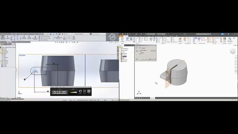The width and height of the screenshot is (238, 134).
Task: Select the Thread tool in Inventor
Action: tap(164, 38)
